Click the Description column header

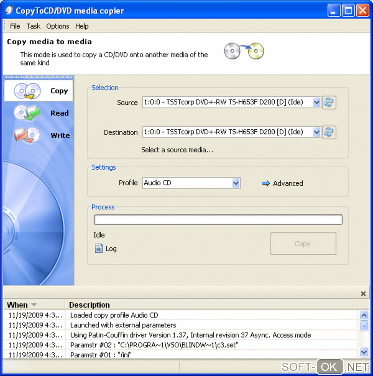point(211,305)
